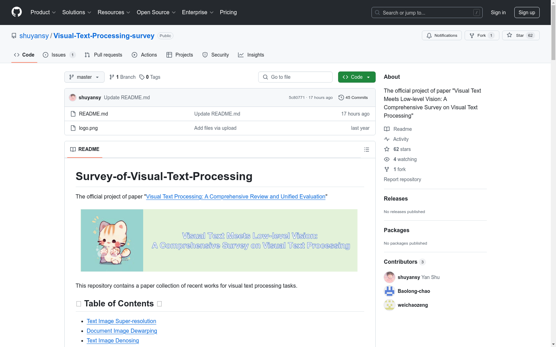Expand the Open Source menu
The height and width of the screenshot is (347, 556).
(x=156, y=12)
